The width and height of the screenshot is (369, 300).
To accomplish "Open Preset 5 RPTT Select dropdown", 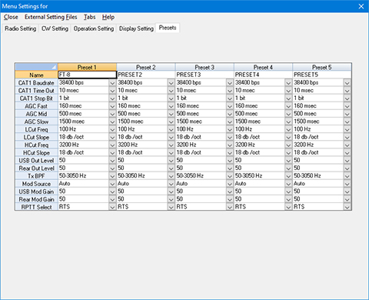I will (x=347, y=207).
